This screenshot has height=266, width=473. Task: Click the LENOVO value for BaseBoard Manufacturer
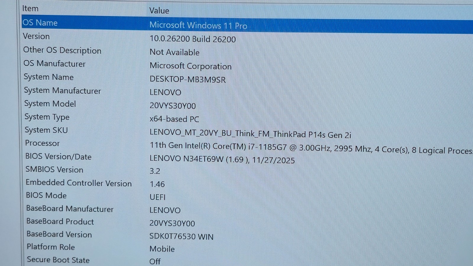[165, 210]
